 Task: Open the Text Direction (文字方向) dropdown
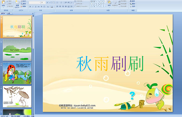(79, 1)
